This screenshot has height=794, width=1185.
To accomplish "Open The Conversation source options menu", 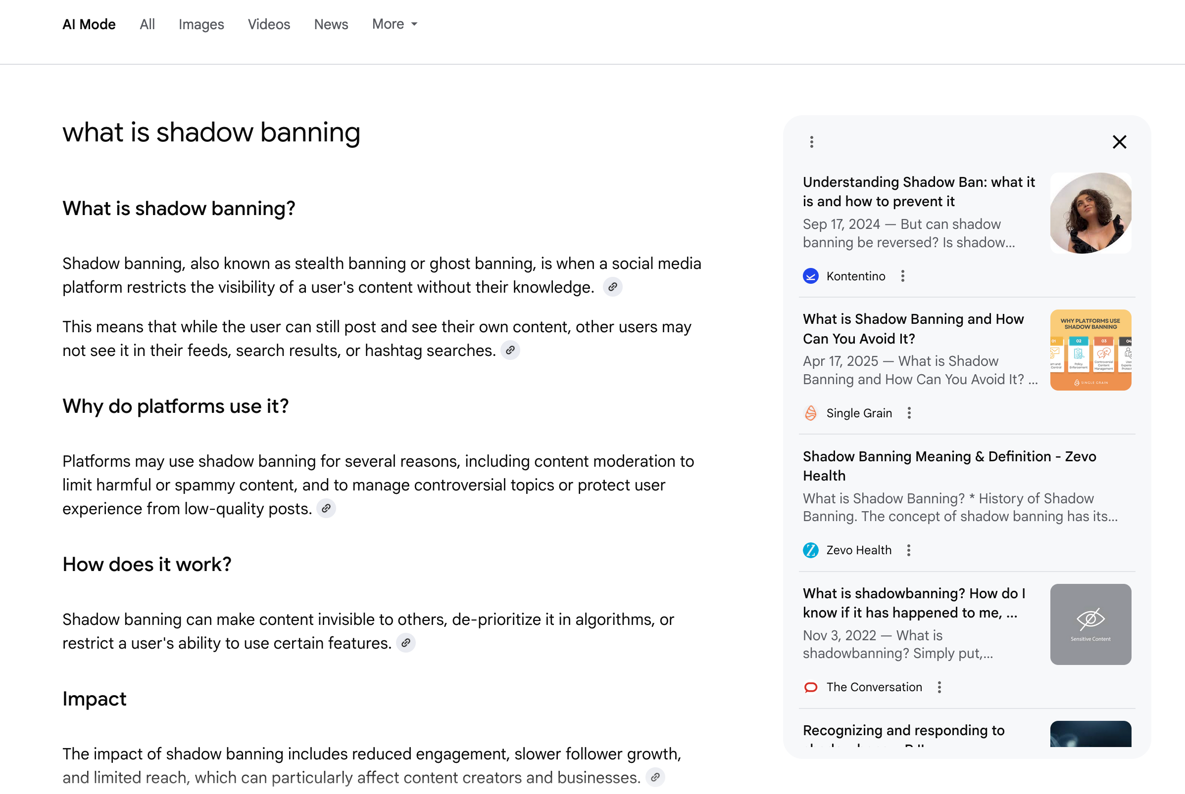I will click(x=939, y=687).
